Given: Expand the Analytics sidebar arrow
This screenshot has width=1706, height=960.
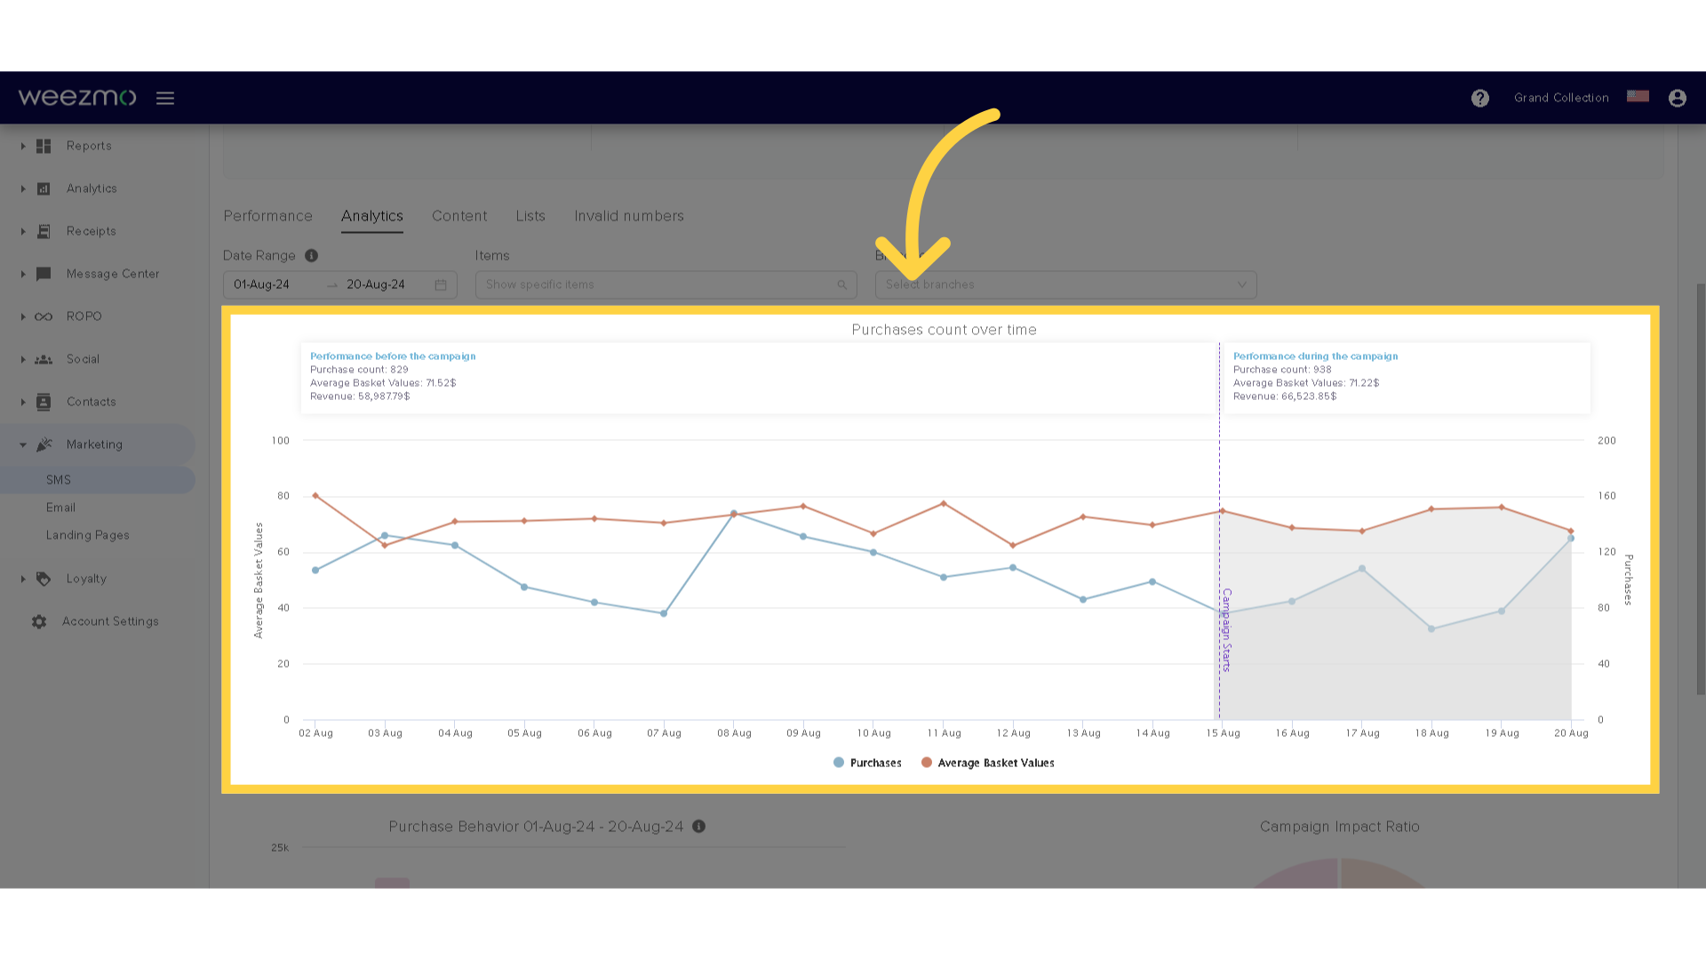Looking at the screenshot, I should (x=23, y=188).
